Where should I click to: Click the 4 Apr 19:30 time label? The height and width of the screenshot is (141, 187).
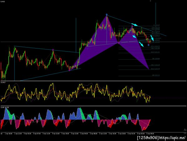pos(65,133)
